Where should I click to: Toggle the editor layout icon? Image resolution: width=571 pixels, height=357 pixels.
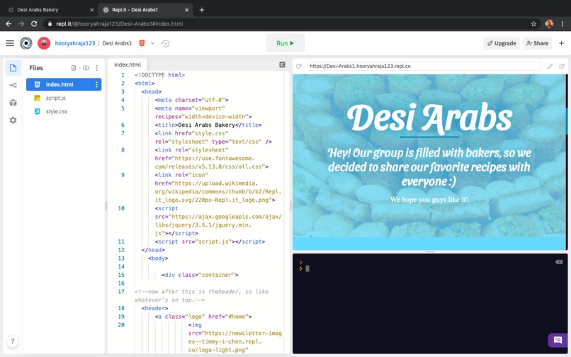pos(282,64)
